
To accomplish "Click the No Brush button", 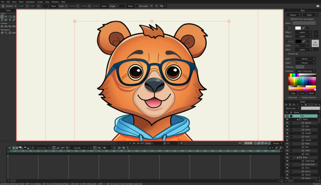I will (316, 43).
